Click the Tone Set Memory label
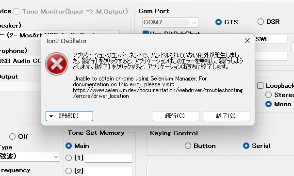The width and height of the screenshot is (294, 176). (x=96, y=133)
